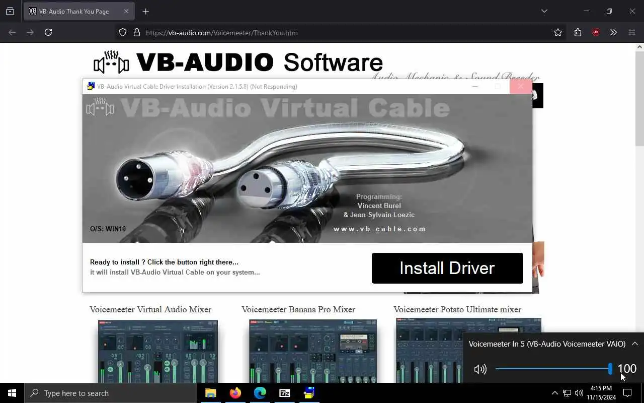Bookmark this page with the star icon
The image size is (644, 403).
[x=558, y=32]
